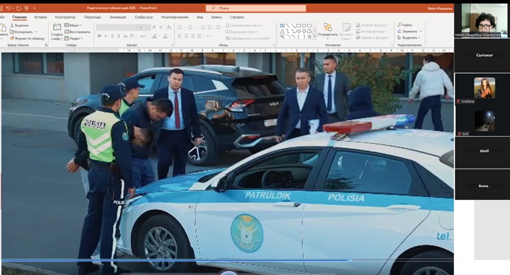This screenshot has height=275, width=510.
Task: Click the bulleted list icon
Action: coord(180,28)
